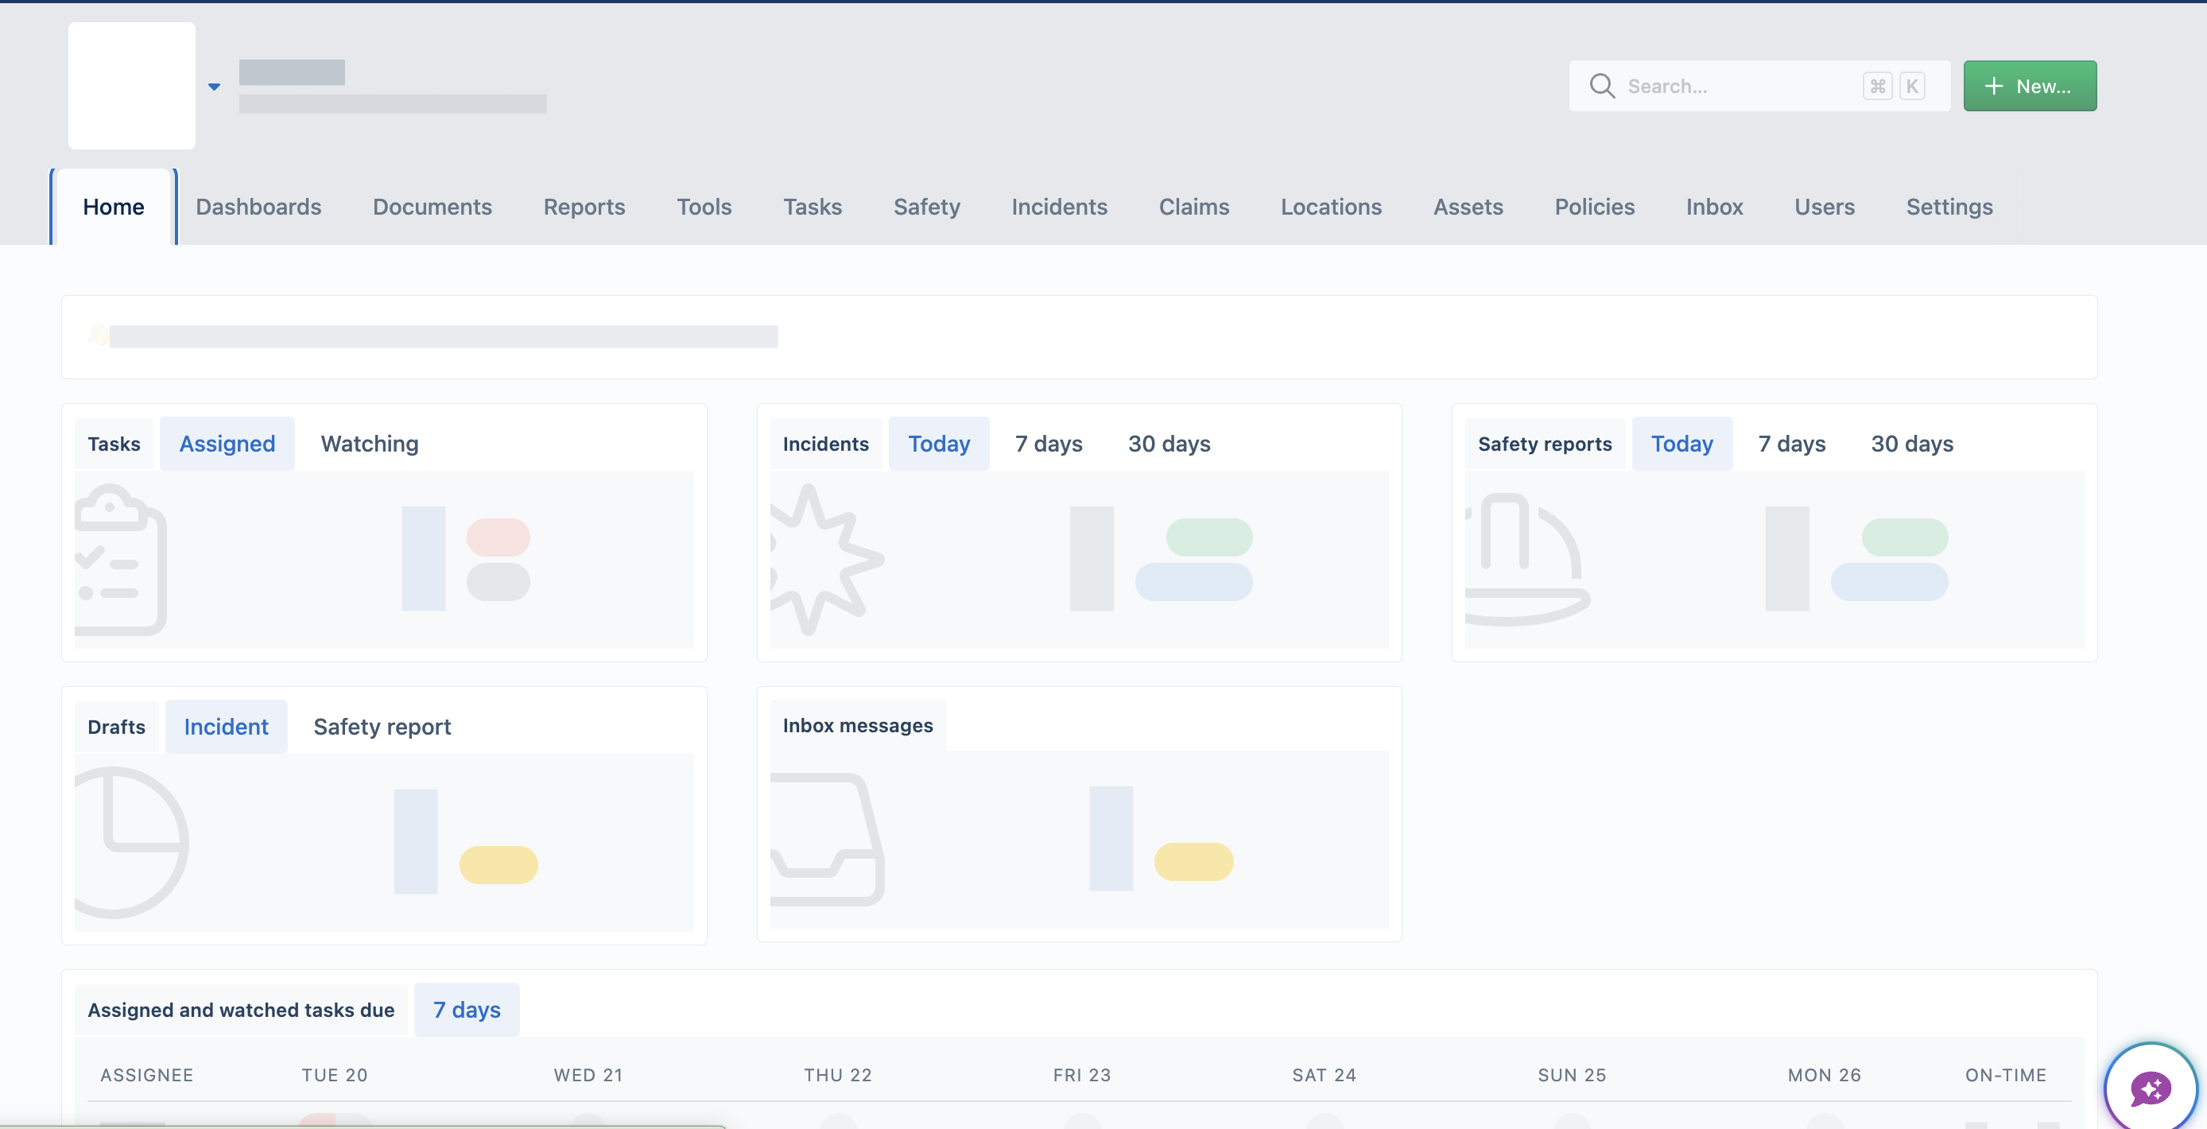The height and width of the screenshot is (1129, 2207).
Task: Choose Today in the Incidents card
Action: tap(939, 444)
